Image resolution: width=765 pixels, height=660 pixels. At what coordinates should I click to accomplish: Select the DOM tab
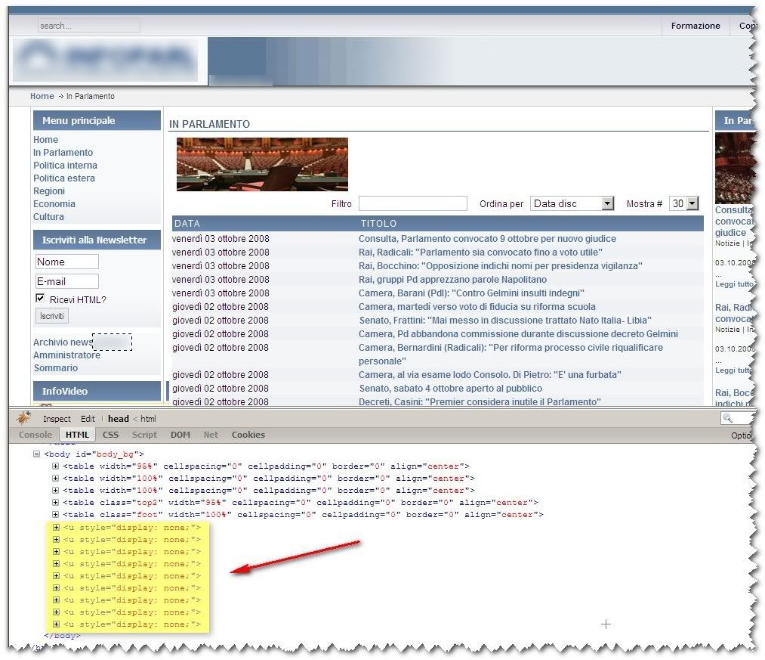tap(180, 435)
